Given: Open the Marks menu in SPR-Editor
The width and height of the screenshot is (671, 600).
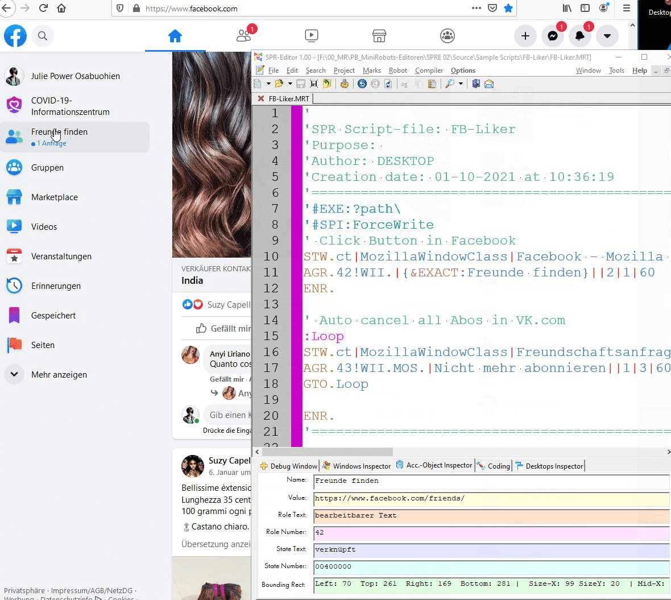Looking at the screenshot, I should [371, 71].
